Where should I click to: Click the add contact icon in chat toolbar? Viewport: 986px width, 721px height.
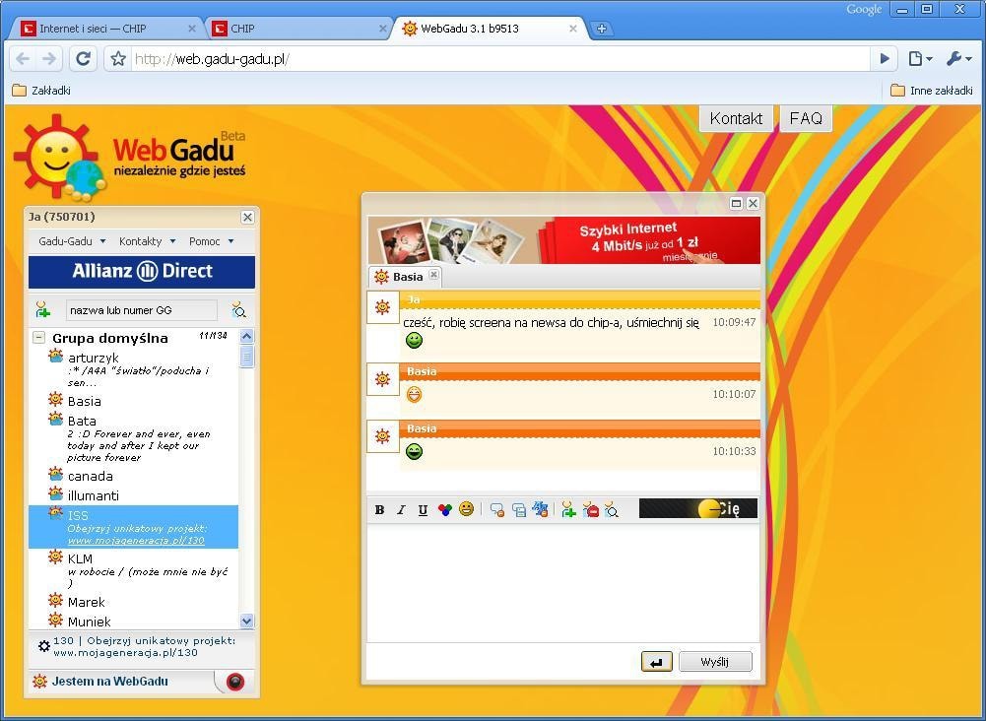pos(568,509)
